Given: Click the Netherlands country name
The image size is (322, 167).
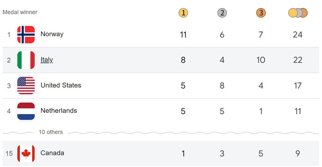Looking at the screenshot, I should coord(59,111).
